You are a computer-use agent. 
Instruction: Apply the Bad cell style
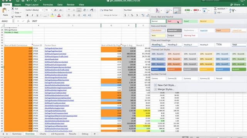tap(174, 21)
